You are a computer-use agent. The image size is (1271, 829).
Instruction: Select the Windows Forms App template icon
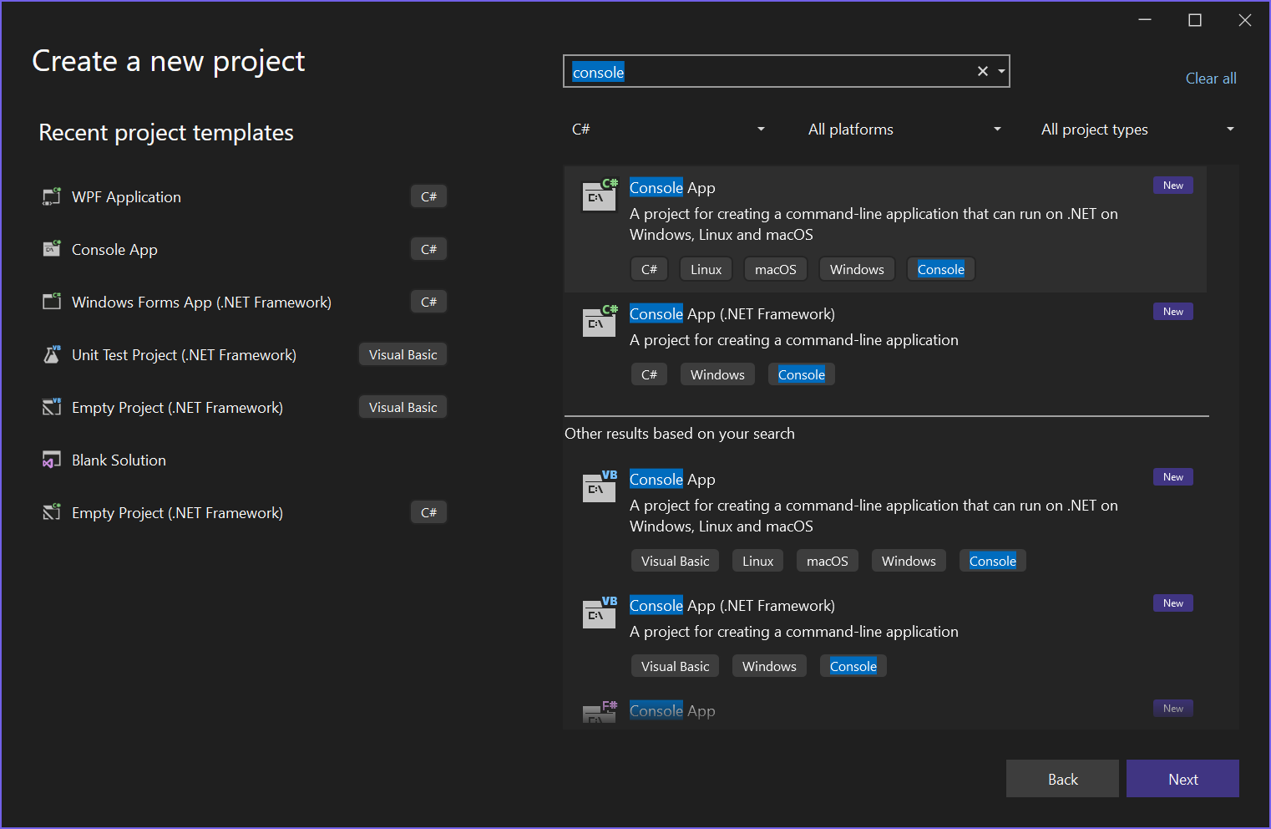tap(51, 302)
